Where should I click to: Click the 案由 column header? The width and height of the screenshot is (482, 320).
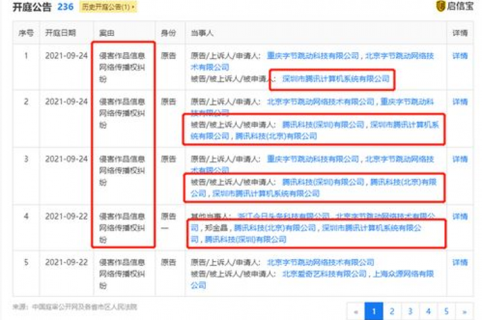click(x=107, y=33)
